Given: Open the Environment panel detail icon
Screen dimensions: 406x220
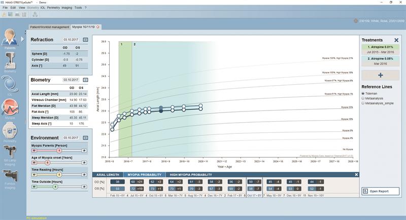Looking at the screenshot, I should 85,138.
